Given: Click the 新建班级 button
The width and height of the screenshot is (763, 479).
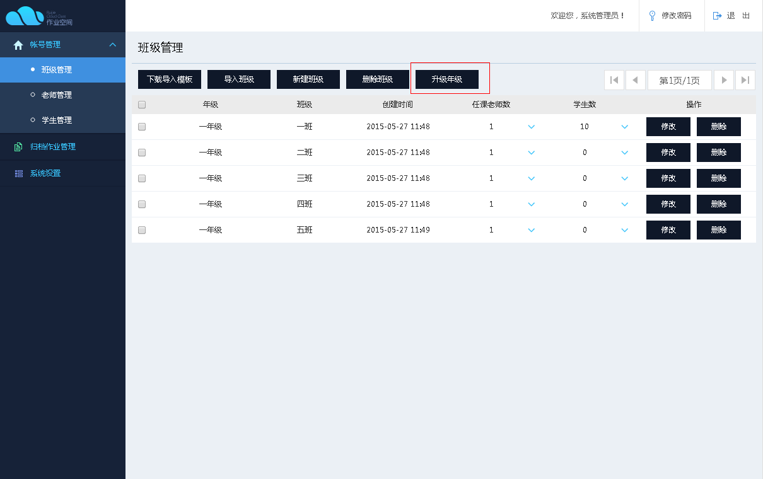Looking at the screenshot, I should pyautogui.click(x=308, y=79).
